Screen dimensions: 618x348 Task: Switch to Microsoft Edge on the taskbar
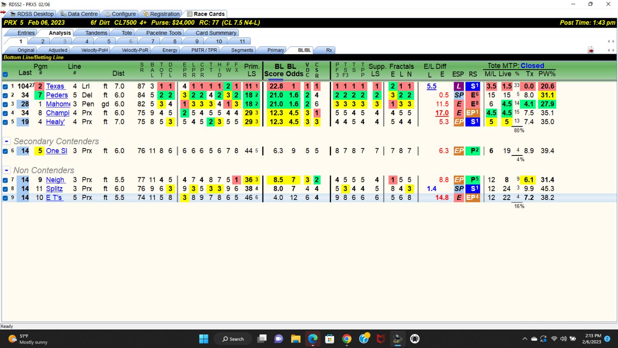[x=313, y=339]
